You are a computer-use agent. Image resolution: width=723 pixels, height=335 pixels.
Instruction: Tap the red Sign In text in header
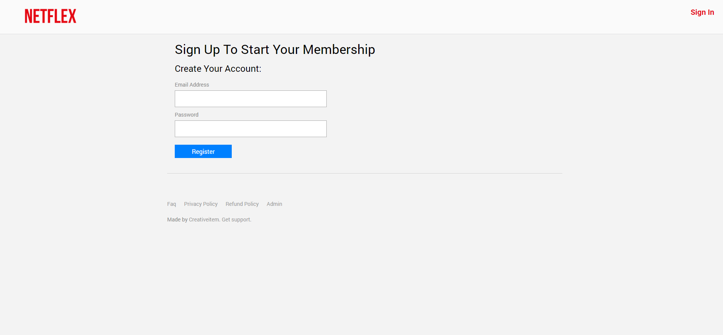click(702, 12)
